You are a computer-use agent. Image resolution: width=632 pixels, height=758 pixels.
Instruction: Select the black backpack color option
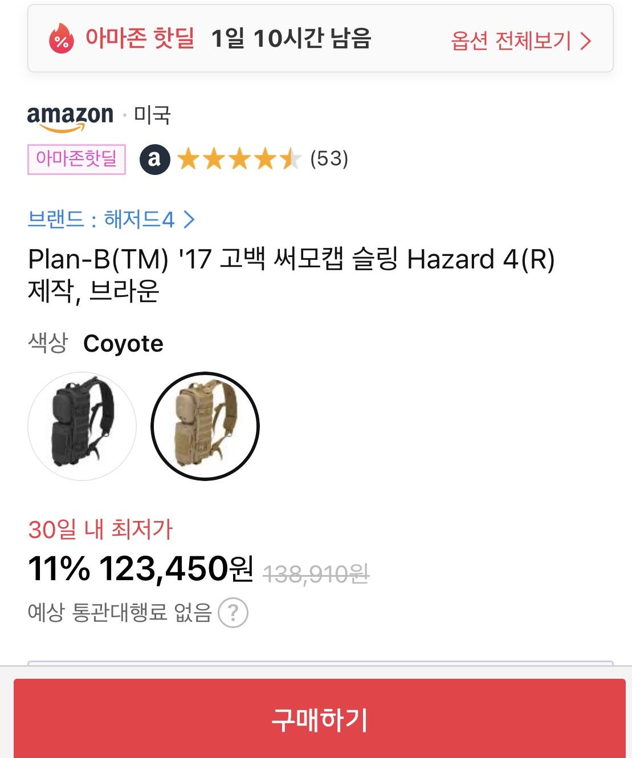pyautogui.click(x=82, y=426)
